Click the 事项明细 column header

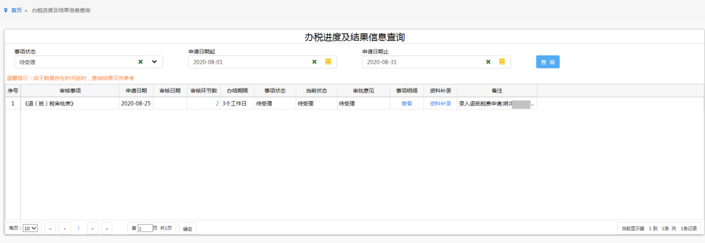407,91
